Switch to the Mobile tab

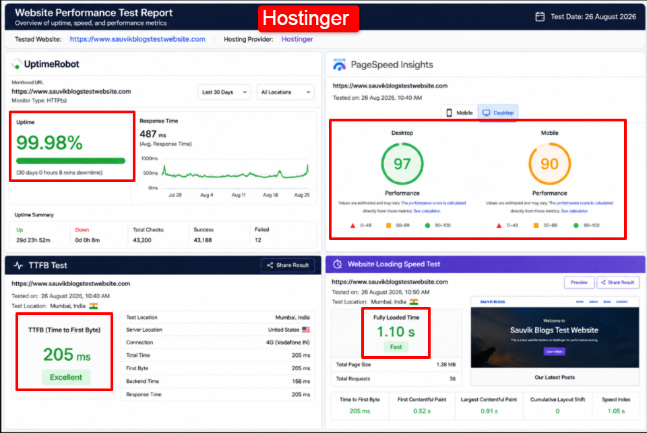pyautogui.click(x=459, y=113)
